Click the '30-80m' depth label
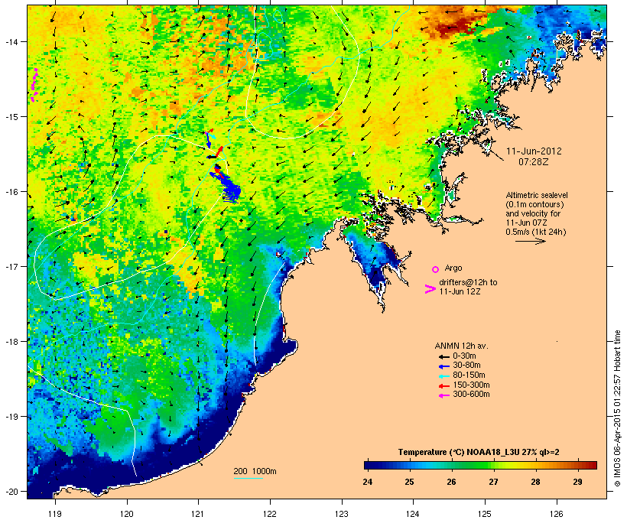This screenshot has width=627, height=520. pyautogui.click(x=466, y=366)
